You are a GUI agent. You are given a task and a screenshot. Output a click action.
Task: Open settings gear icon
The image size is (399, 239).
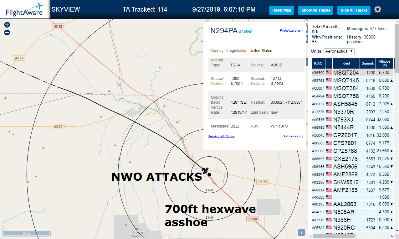[378, 9]
